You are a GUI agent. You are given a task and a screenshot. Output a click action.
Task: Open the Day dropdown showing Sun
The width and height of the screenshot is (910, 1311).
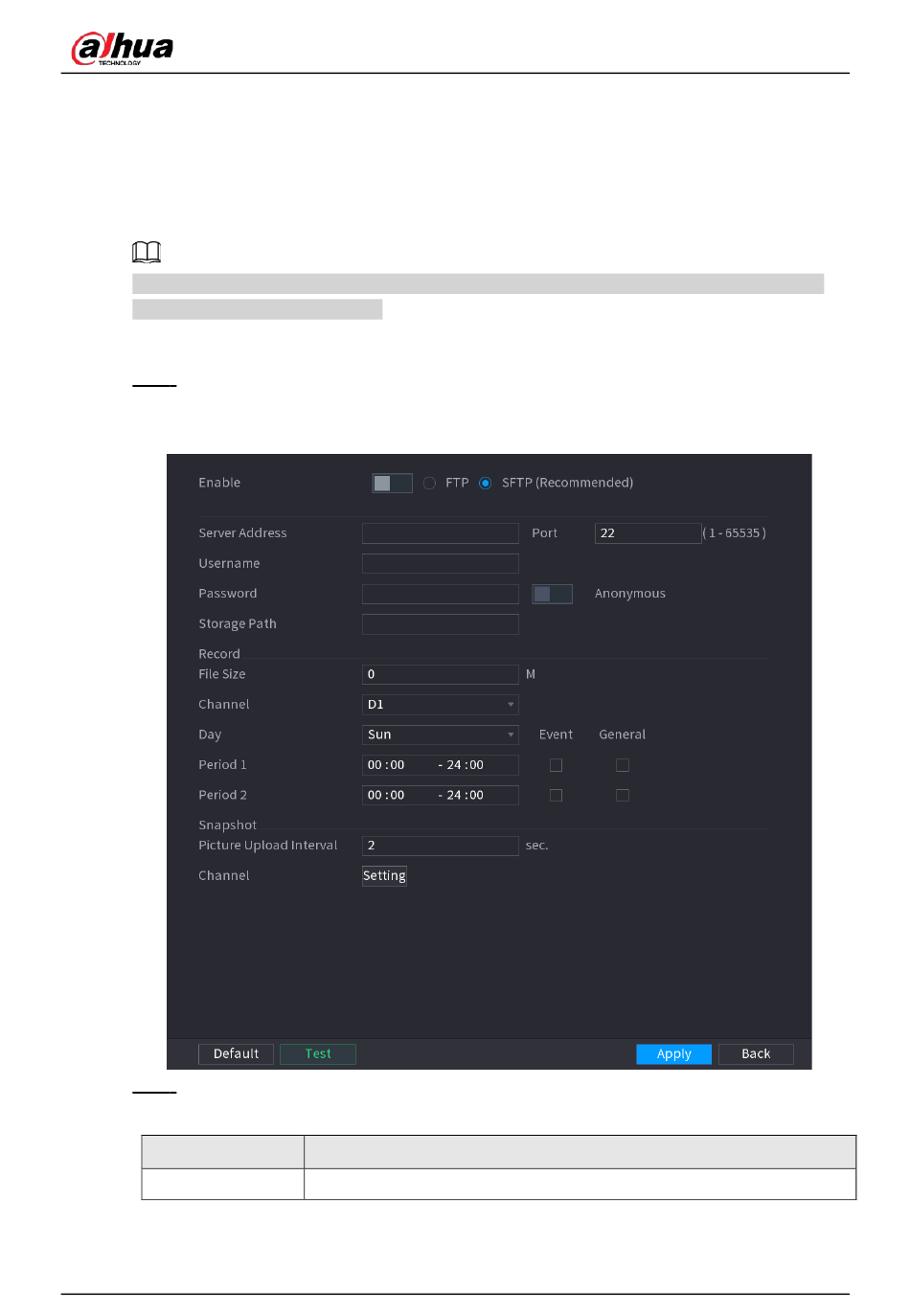[441, 735]
